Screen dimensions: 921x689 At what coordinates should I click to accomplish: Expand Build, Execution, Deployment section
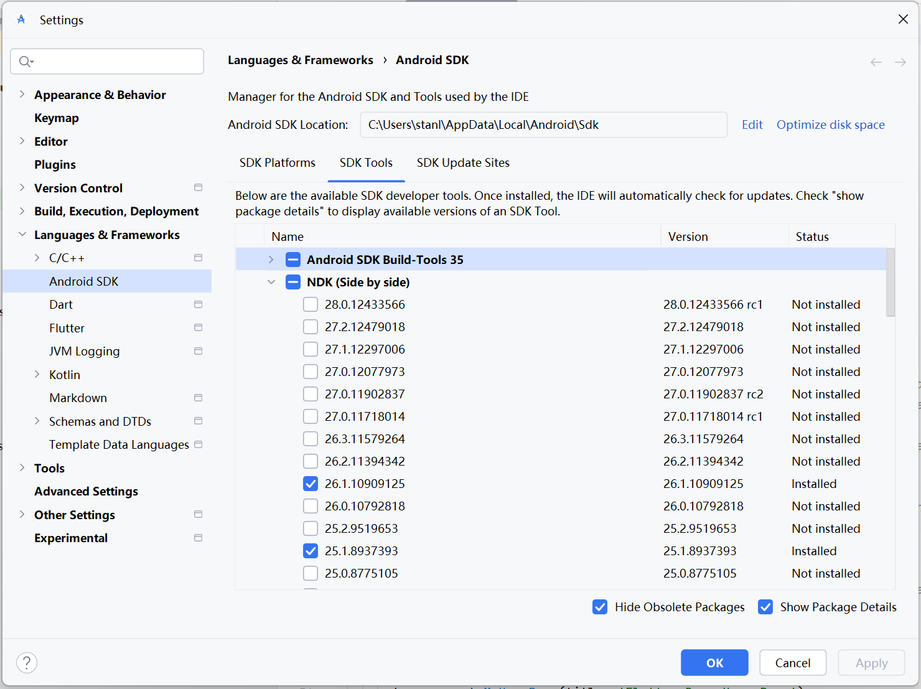pyautogui.click(x=22, y=211)
